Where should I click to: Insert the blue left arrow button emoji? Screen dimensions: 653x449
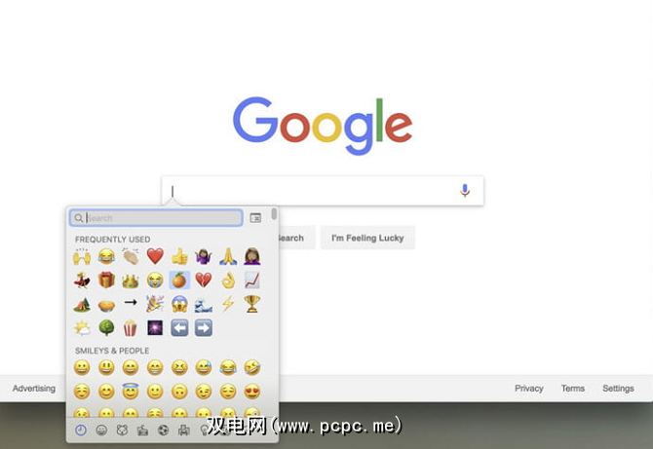(x=179, y=328)
